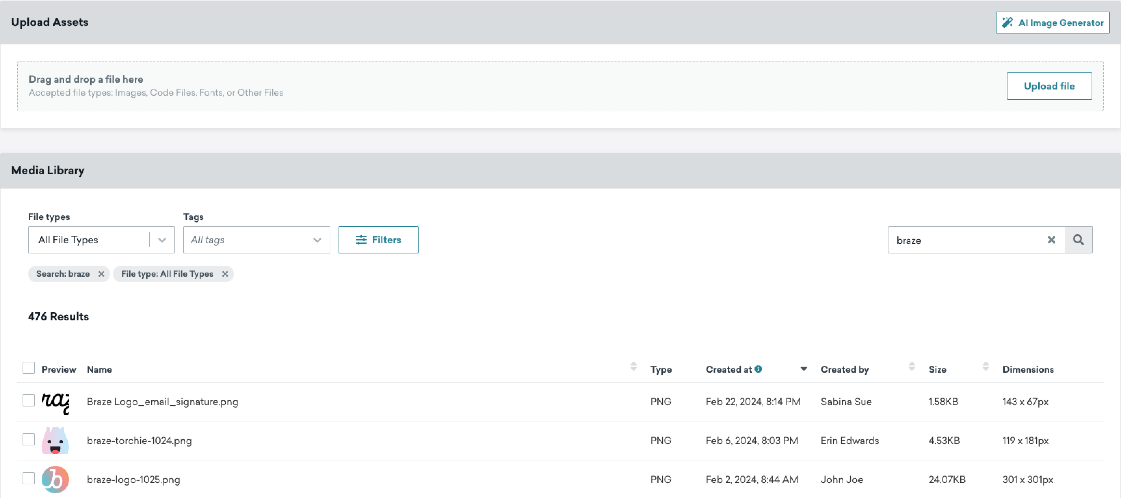Viewport: 1121px width, 498px height.
Task: Sort by the Name column arrows
Action: (x=633, y=367)
